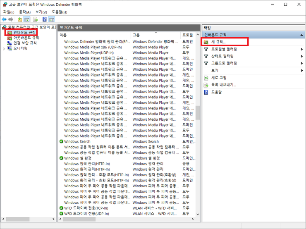
Task: Open the 동작(A) menu
Action: [x=25, y=12]
